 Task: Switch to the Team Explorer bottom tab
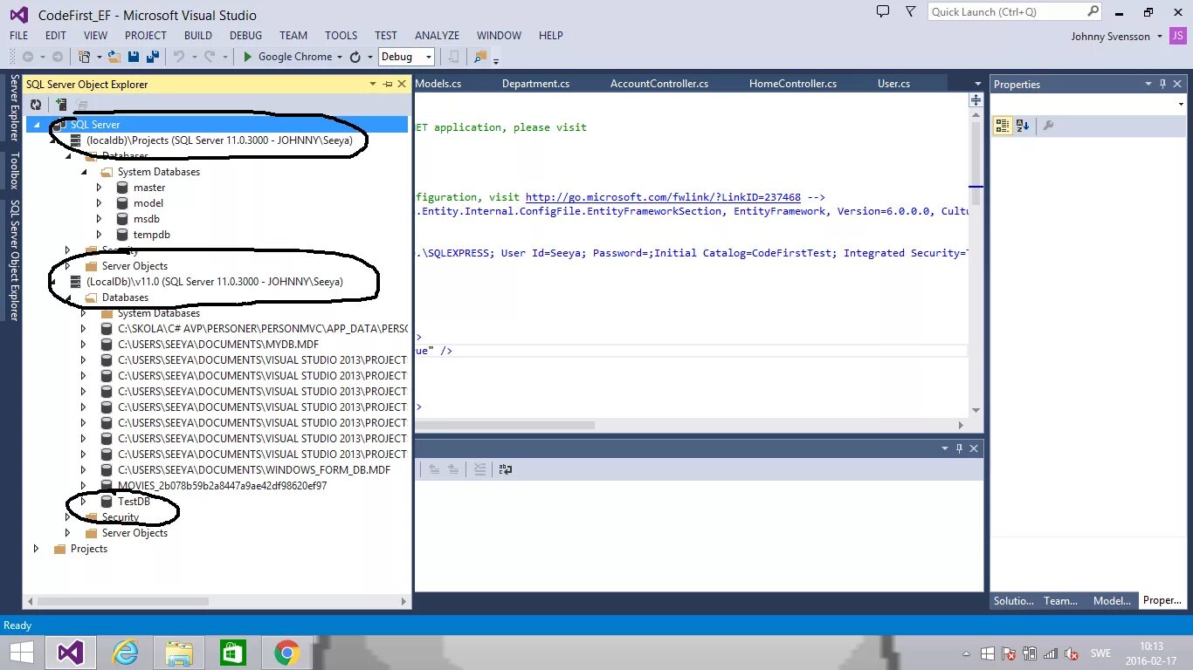(x=1060, y=600)
